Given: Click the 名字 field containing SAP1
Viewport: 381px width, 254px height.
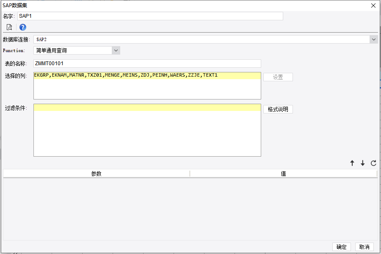Looking at the screenshot, I should click(x=150, y=16).
